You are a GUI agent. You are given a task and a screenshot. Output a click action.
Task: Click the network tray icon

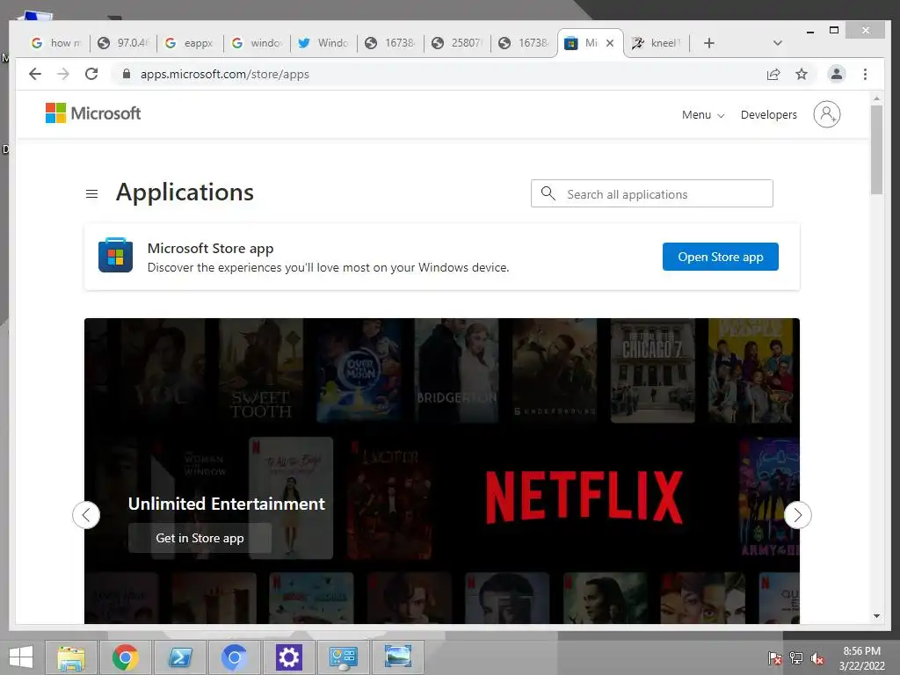pyautogui.click(x=796, y=657)
